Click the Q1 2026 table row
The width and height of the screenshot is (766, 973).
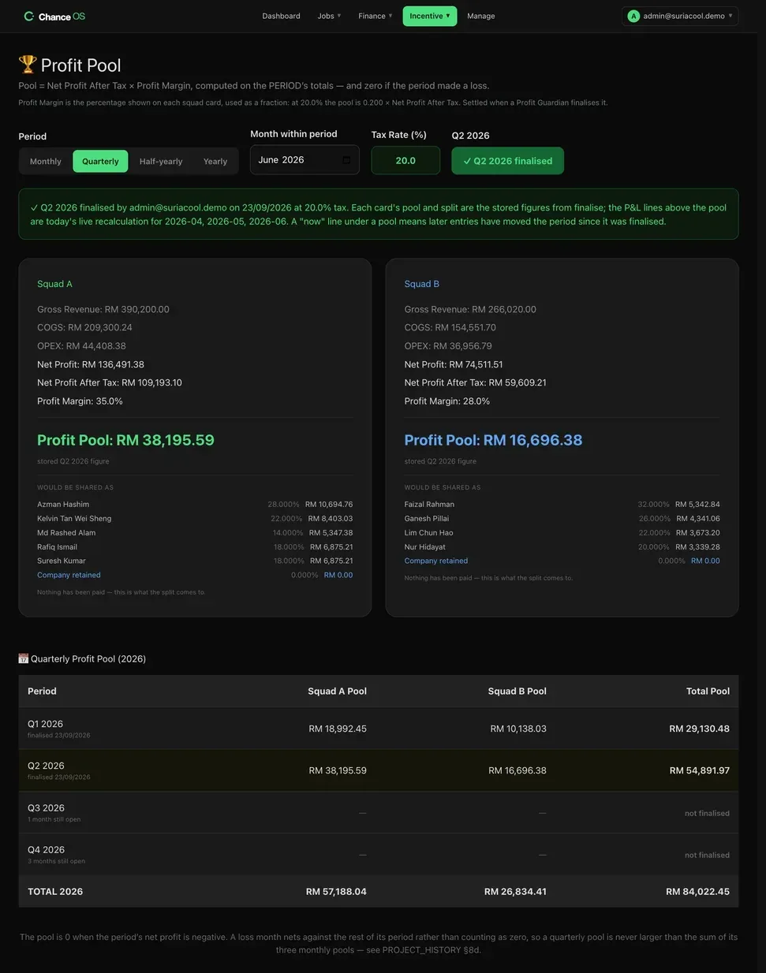tap(379, 729)
